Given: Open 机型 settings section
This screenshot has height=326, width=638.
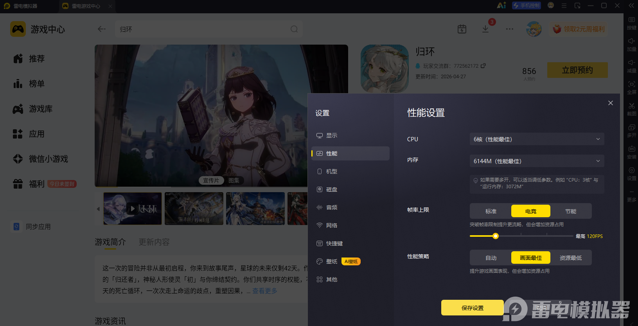Looking at the screenshot, I should click(350, 171).
